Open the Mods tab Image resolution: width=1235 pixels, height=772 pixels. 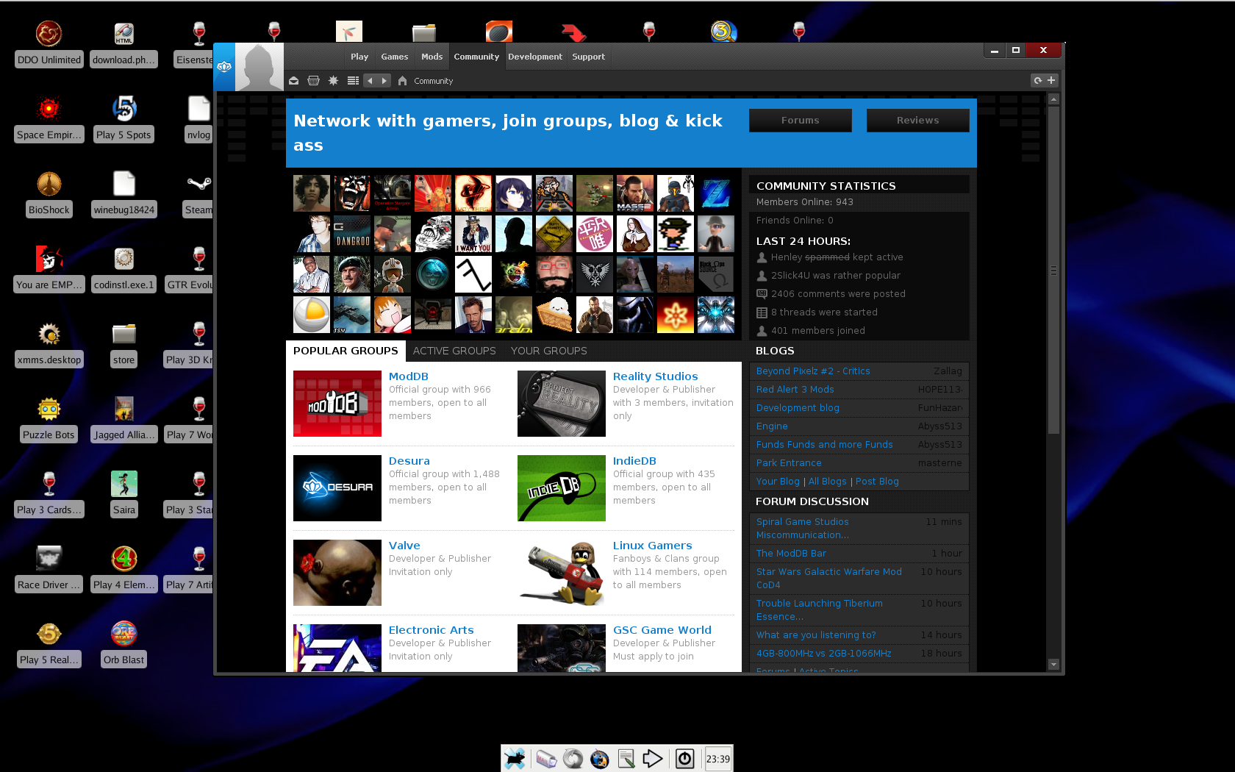pos(432,57)
